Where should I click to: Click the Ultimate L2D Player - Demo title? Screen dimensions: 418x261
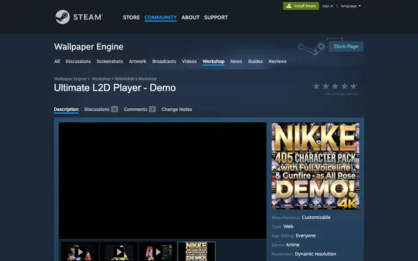(115, 88)
